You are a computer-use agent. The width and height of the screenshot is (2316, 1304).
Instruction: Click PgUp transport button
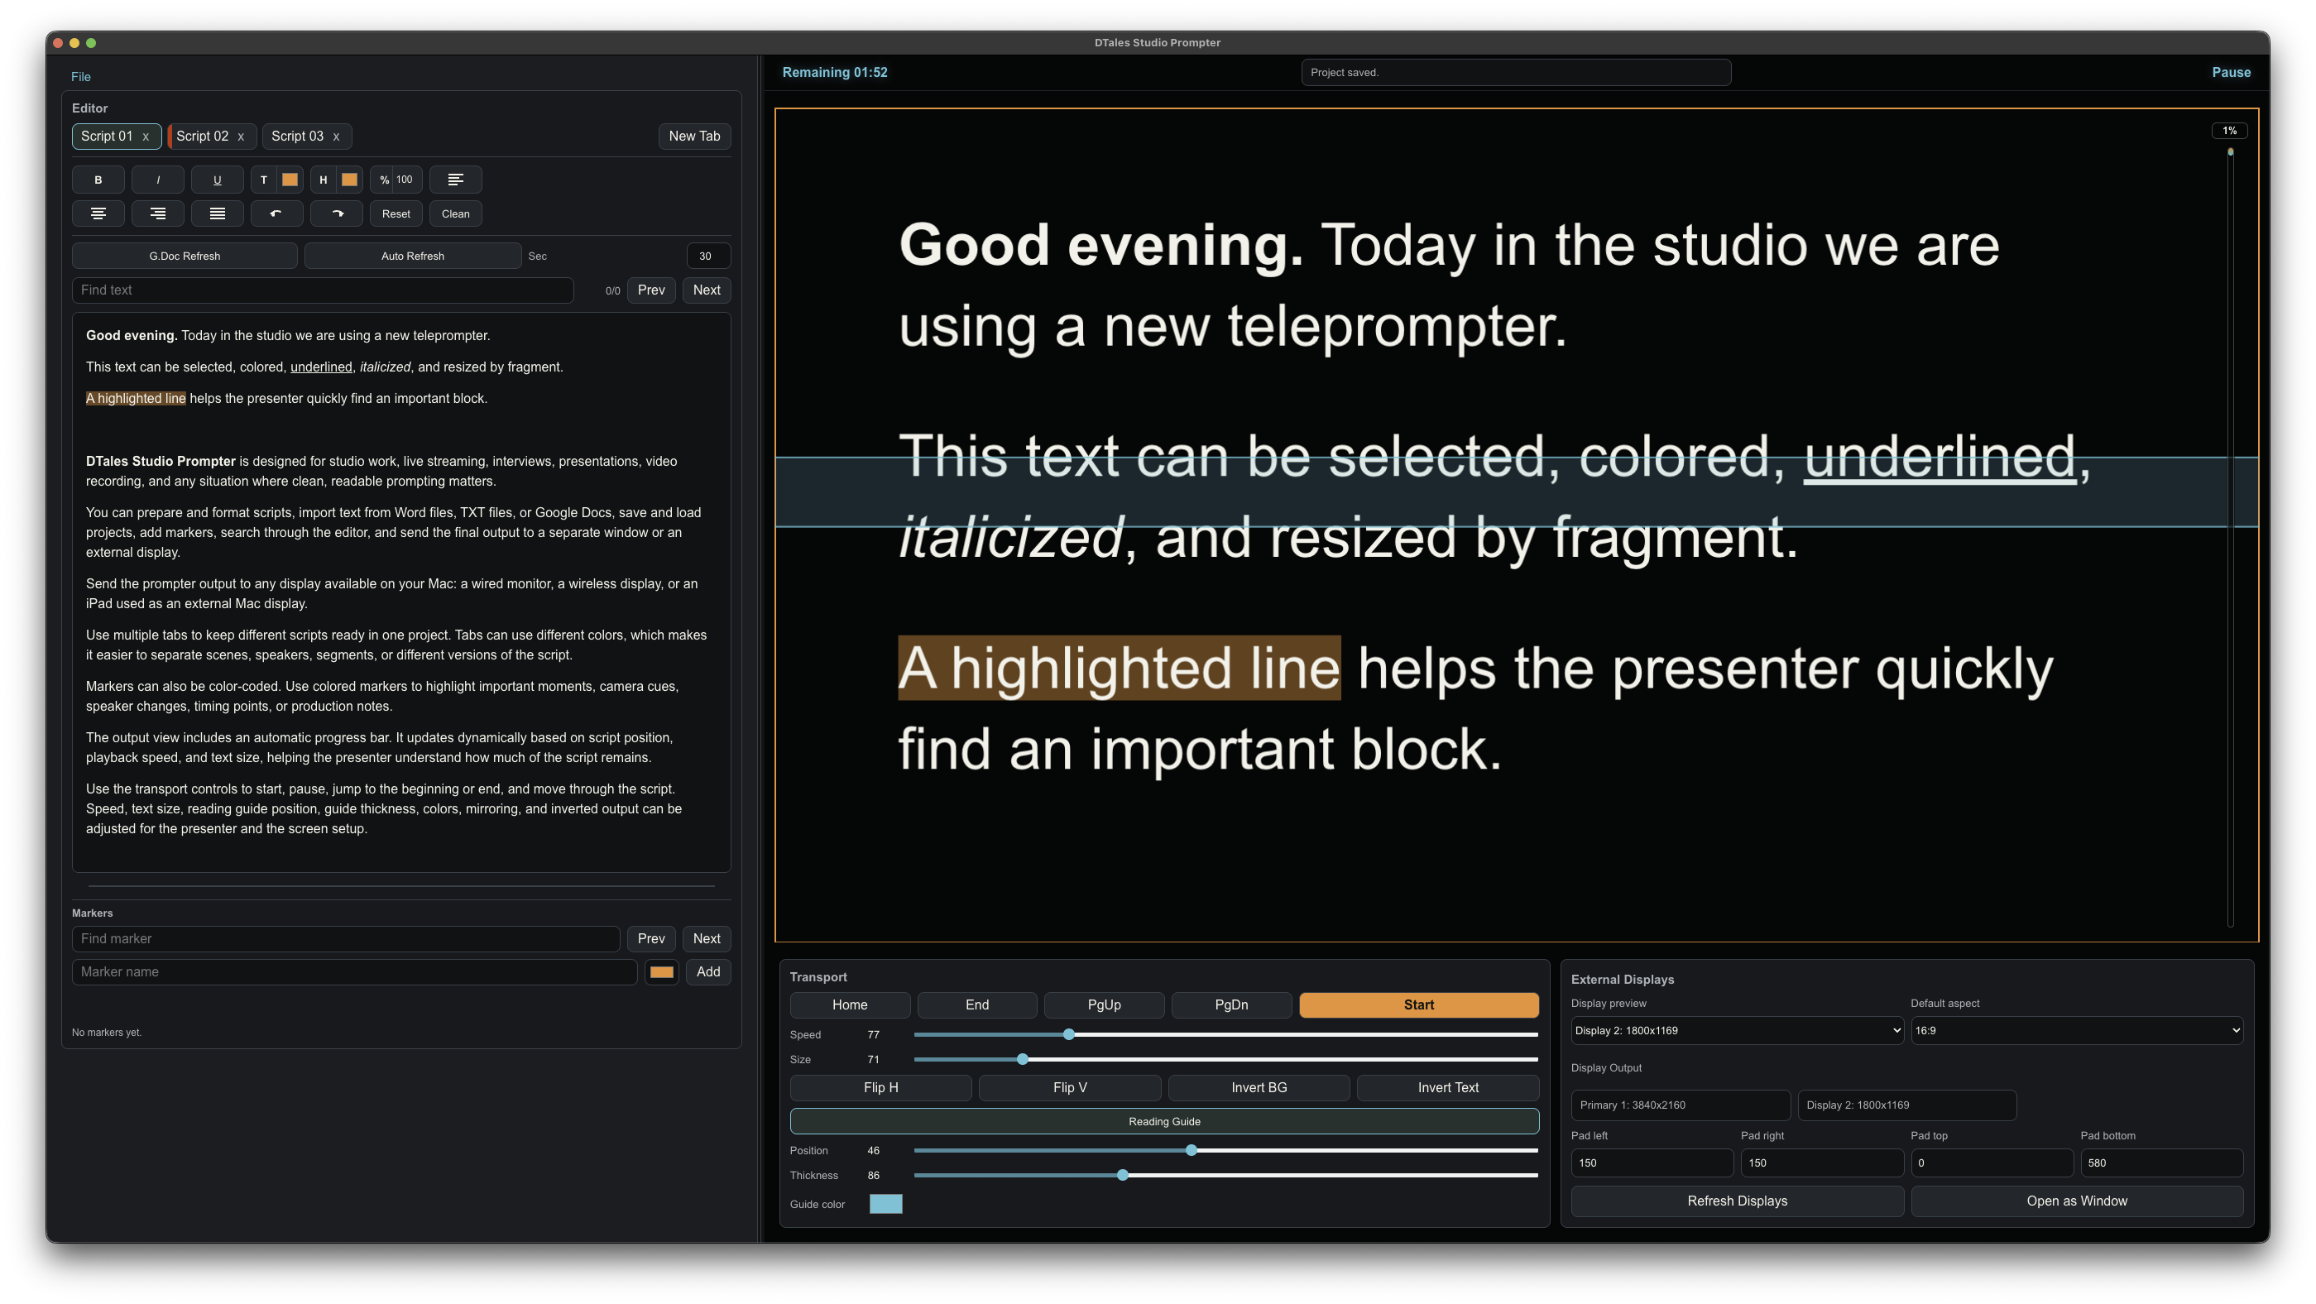point(1104,1005)
